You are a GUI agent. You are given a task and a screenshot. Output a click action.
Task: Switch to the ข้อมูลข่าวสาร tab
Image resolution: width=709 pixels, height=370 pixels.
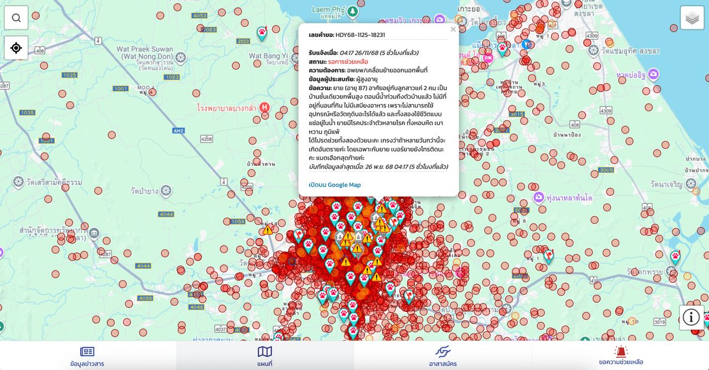pyautogui.click(x=87, y=356)
